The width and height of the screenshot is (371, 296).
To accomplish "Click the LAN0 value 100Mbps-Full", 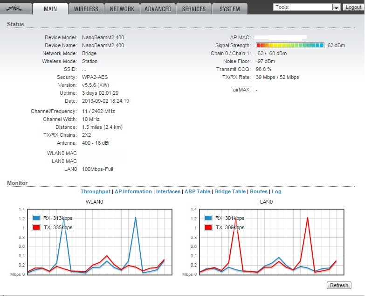I will tap(97, 169).
